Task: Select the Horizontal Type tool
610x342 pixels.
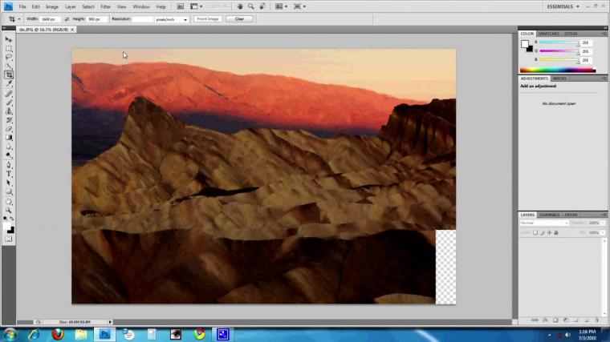Action: (9, 173)
